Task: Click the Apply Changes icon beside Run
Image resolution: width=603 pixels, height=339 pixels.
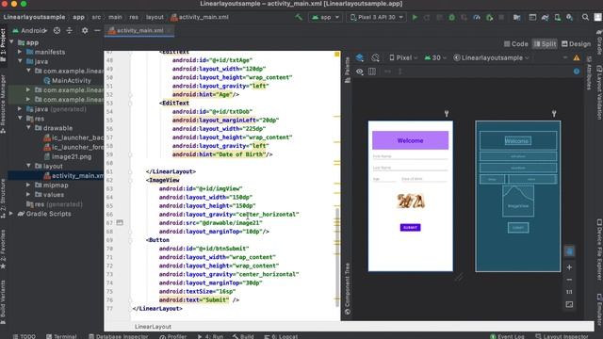Action: (427, 17)
